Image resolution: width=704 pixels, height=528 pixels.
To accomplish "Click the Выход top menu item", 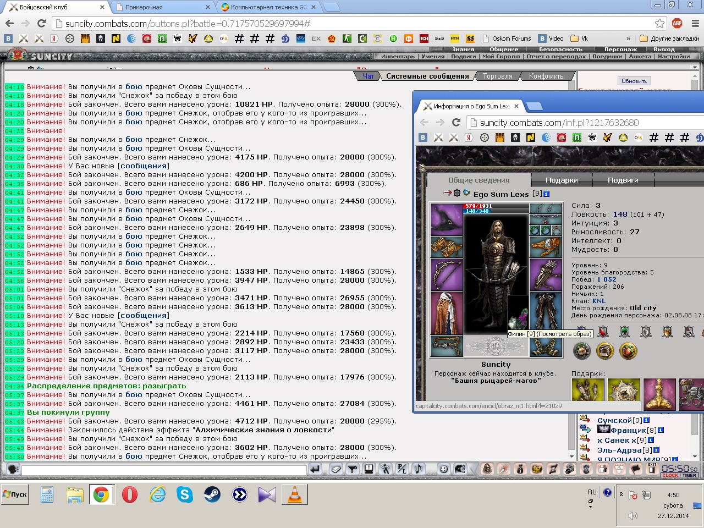I will pyautogui.click(x=664, y=49).
